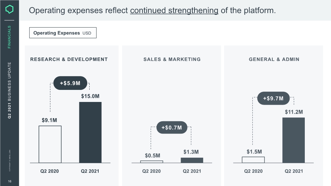
Task: Click the Q2 2020 label under Research & Development
Action: tap(50, 171)
